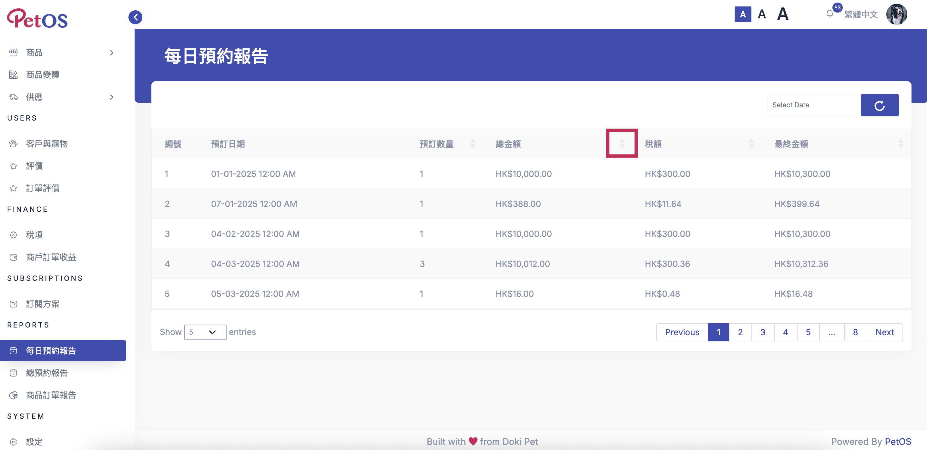Click the star icon beside 評價

13,166
